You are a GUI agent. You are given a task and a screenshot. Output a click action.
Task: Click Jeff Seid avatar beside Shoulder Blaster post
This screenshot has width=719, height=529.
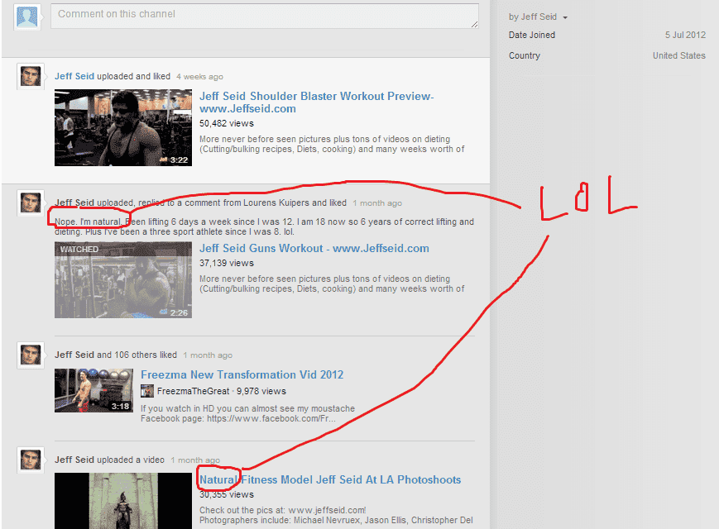[31, 77]
